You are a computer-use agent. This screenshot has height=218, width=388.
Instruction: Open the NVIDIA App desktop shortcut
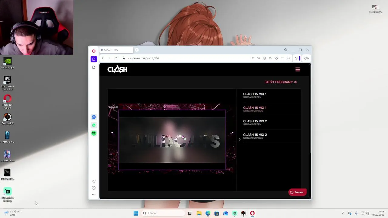pyautogui.click(x=8, y=63)
